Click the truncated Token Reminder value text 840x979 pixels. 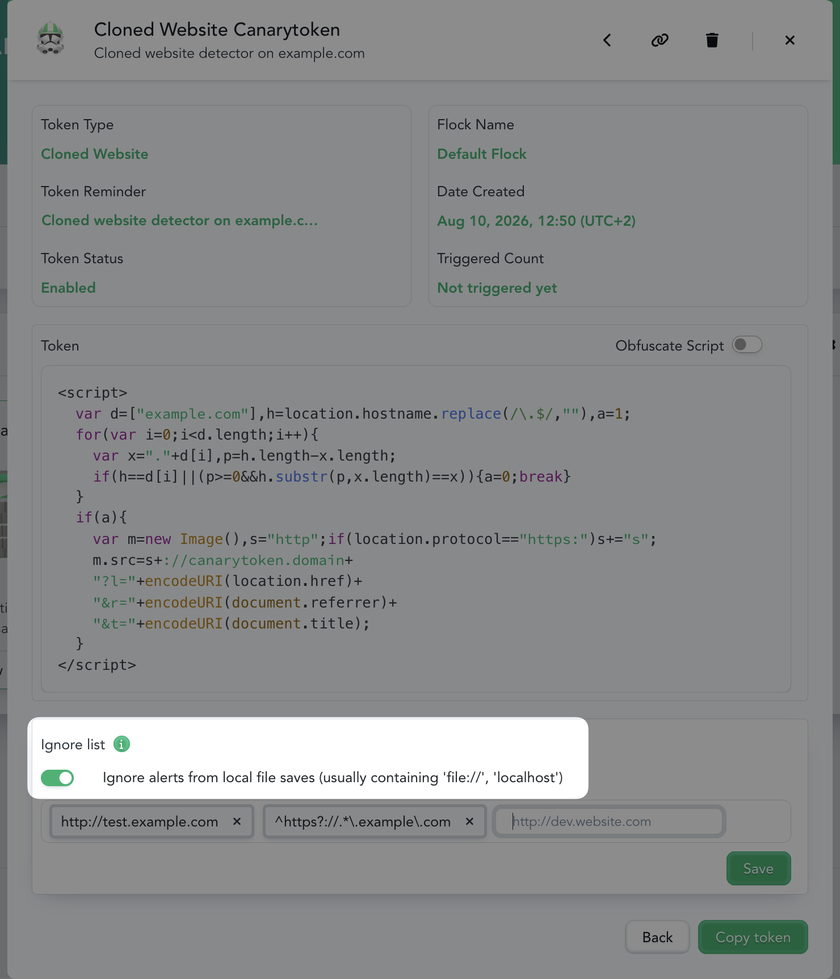pos(179,221)
